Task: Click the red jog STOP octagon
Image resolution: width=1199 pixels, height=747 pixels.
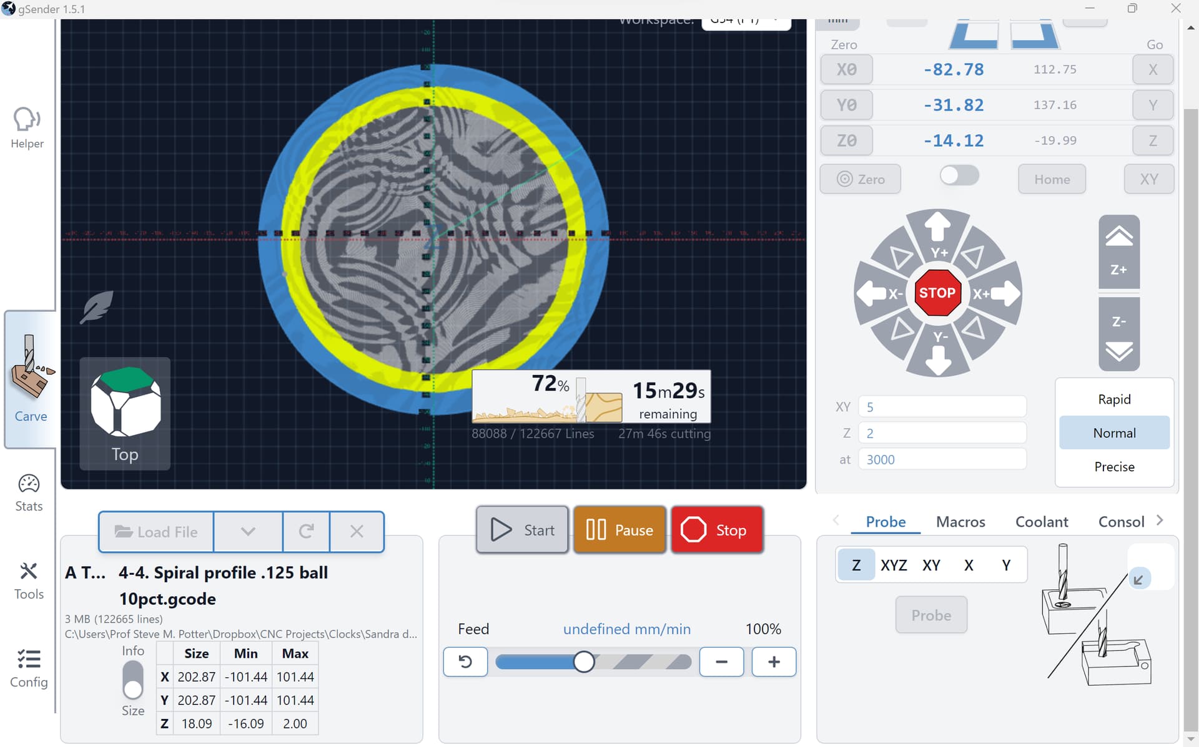Action: 937,293
